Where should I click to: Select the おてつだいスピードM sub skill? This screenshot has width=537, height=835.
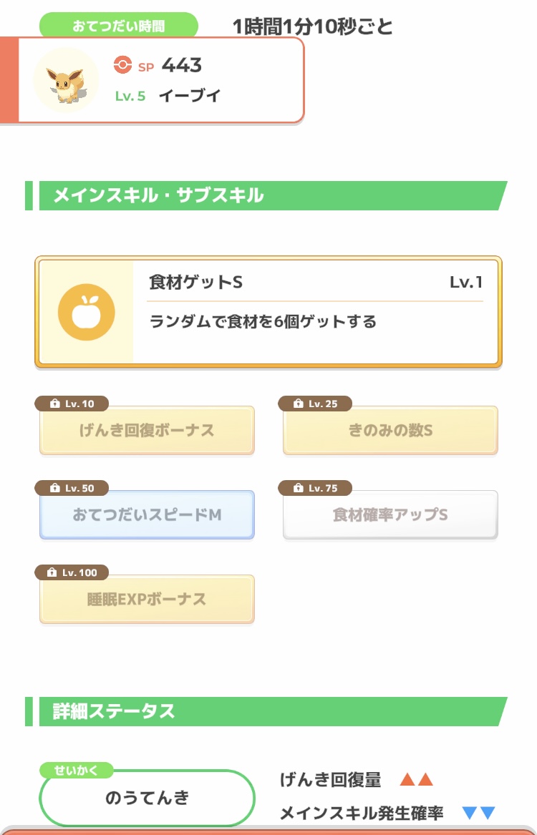coord(147,515)
